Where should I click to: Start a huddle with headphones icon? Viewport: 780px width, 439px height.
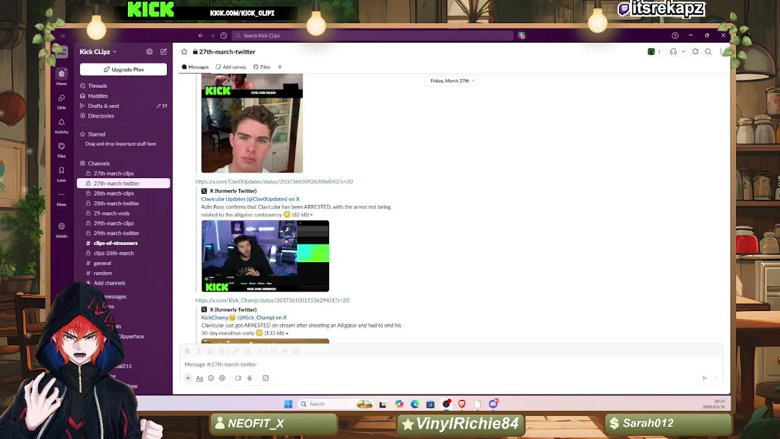click(673, 52)
